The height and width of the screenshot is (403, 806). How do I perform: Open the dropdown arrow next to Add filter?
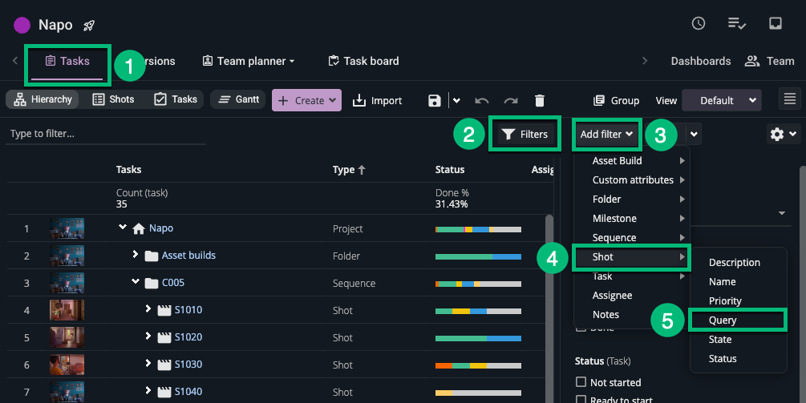tap(694, 135)
